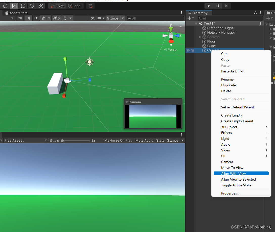Click the Step frame button
The height and width of the screenshot is (232, 275).
(226, 6)
